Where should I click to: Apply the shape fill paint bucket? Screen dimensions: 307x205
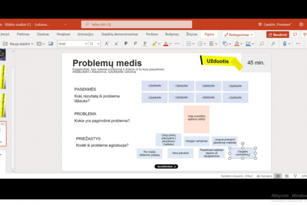point(237,44)
